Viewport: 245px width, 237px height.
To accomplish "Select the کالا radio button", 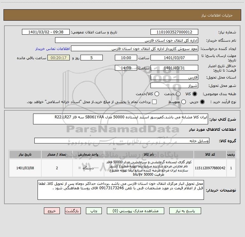I will click(195, 94).
